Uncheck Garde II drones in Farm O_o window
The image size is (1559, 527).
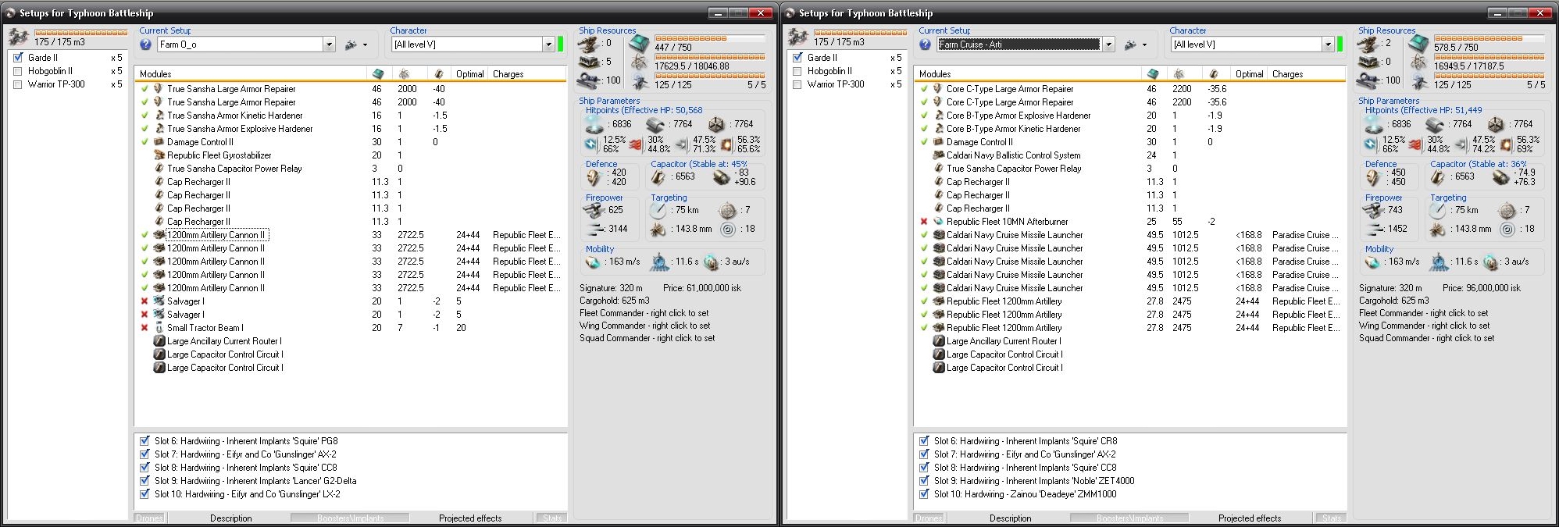[18, 58]
